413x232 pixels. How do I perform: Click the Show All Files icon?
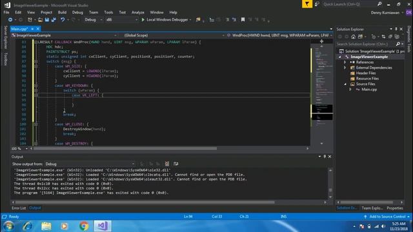click(x=397, y=37)
